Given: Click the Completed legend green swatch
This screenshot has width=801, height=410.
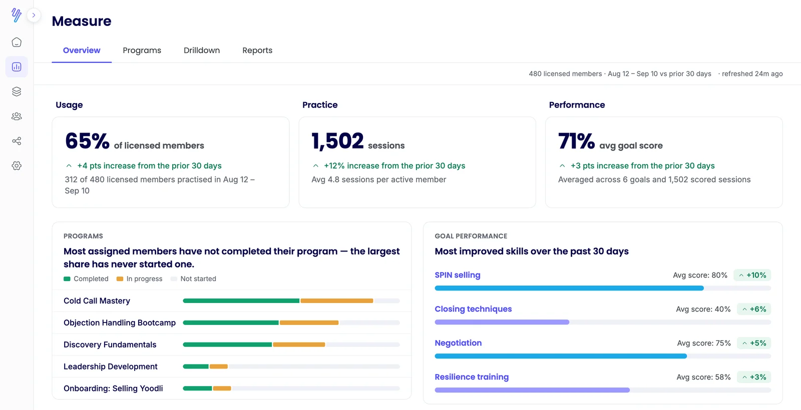Looking at the screenshot, I should [67, 279].
